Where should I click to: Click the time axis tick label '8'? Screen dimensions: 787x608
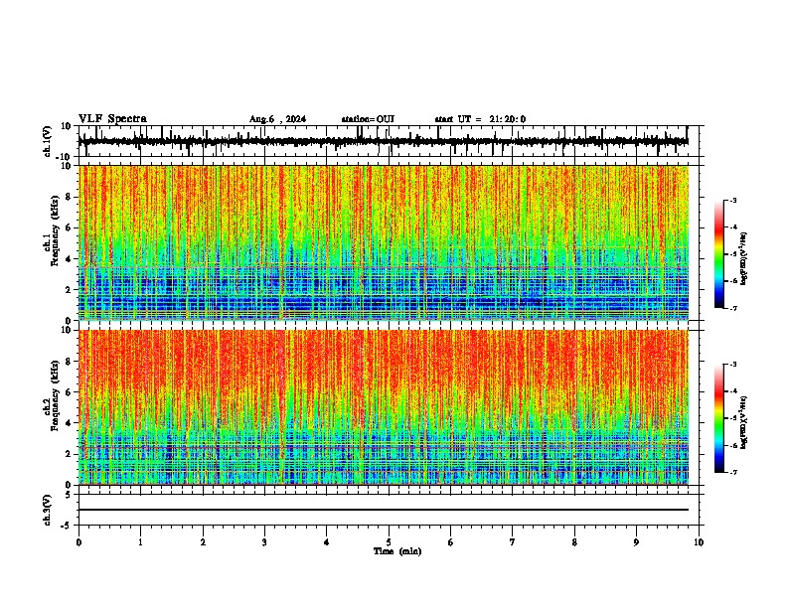pos(574,542)
